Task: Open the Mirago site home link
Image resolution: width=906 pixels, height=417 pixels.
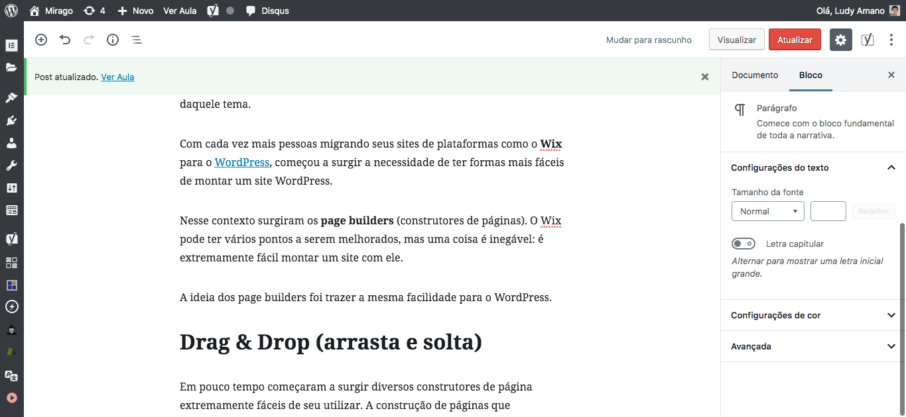Action: [x=50, y=11]
